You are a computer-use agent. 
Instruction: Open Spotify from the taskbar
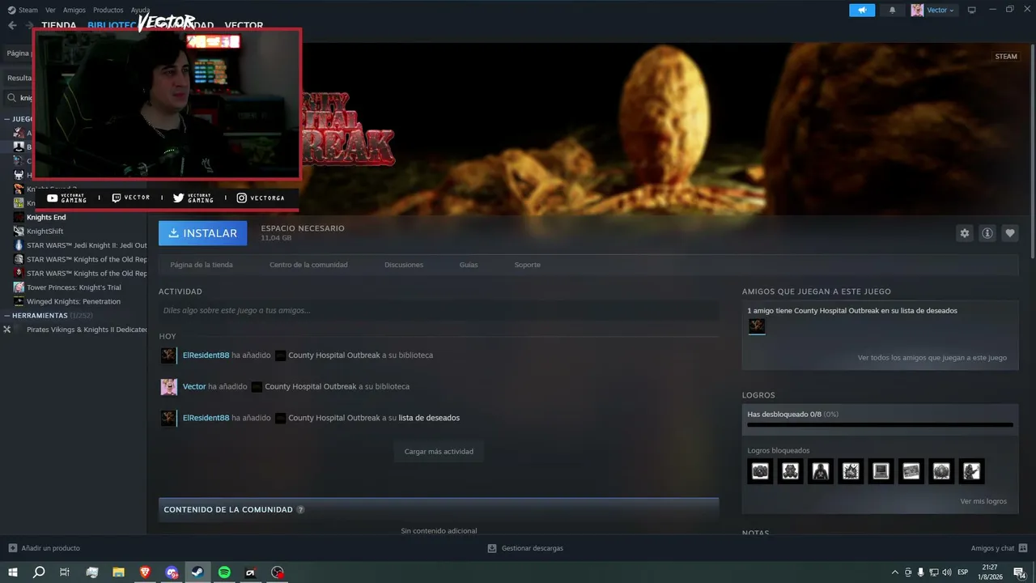[x=224, y=572]
